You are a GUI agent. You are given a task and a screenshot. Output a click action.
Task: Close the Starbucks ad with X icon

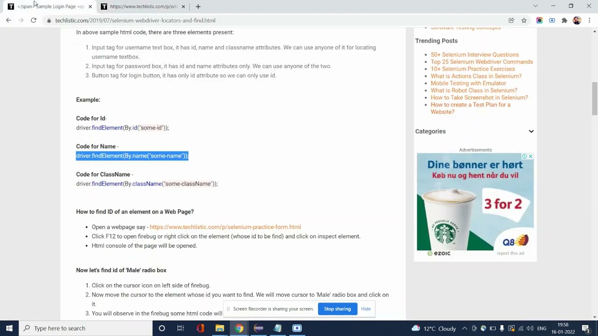[530, 156]
